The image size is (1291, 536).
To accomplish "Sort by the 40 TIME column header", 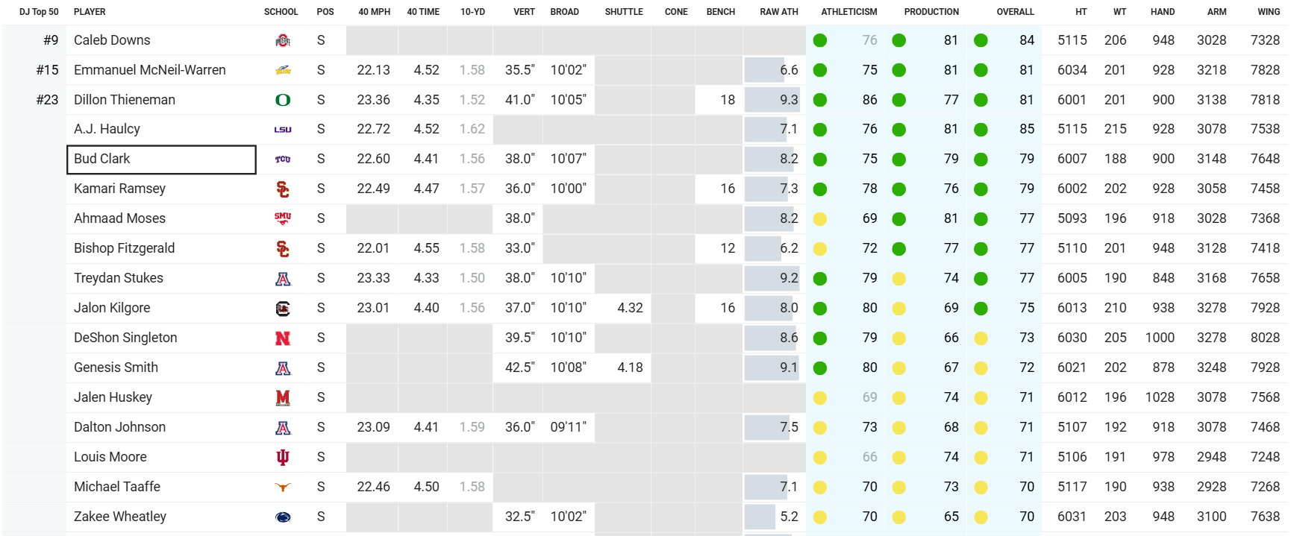I will click(x=422, y=12).
